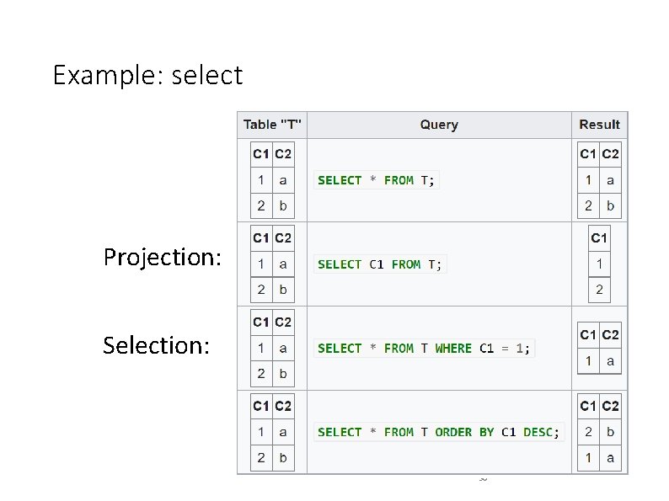The image size is (669, 501).
Task: Click the "Projection:" label text
Action: coord(163,257)
